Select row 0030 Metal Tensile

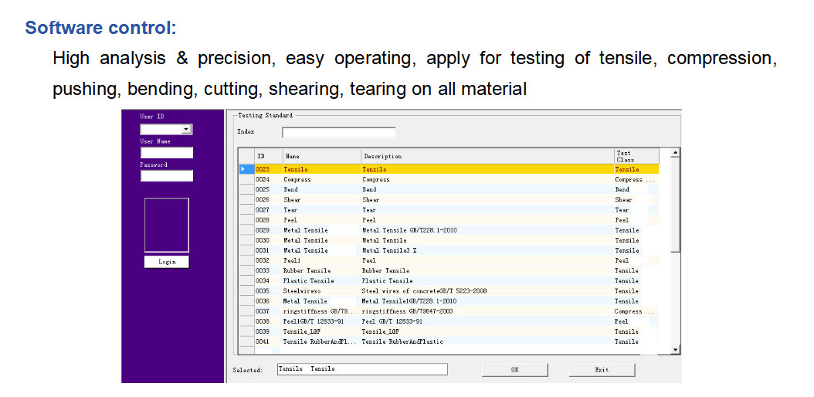[449, 240]
